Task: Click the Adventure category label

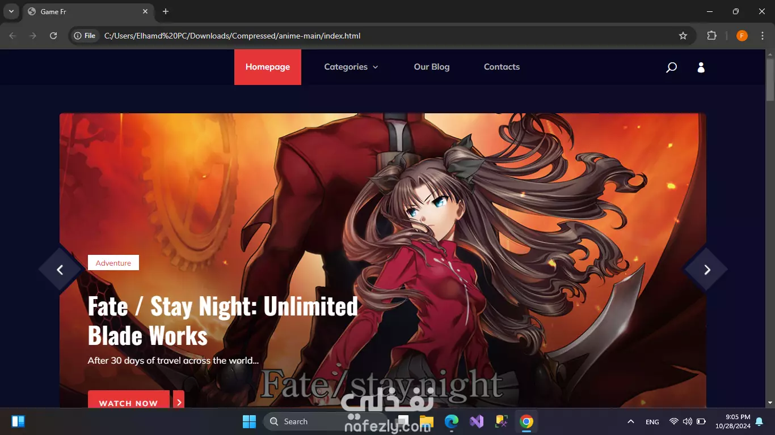Action: pos(113,263)
